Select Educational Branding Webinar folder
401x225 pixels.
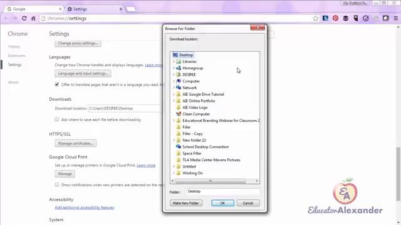tap(221, 121)
